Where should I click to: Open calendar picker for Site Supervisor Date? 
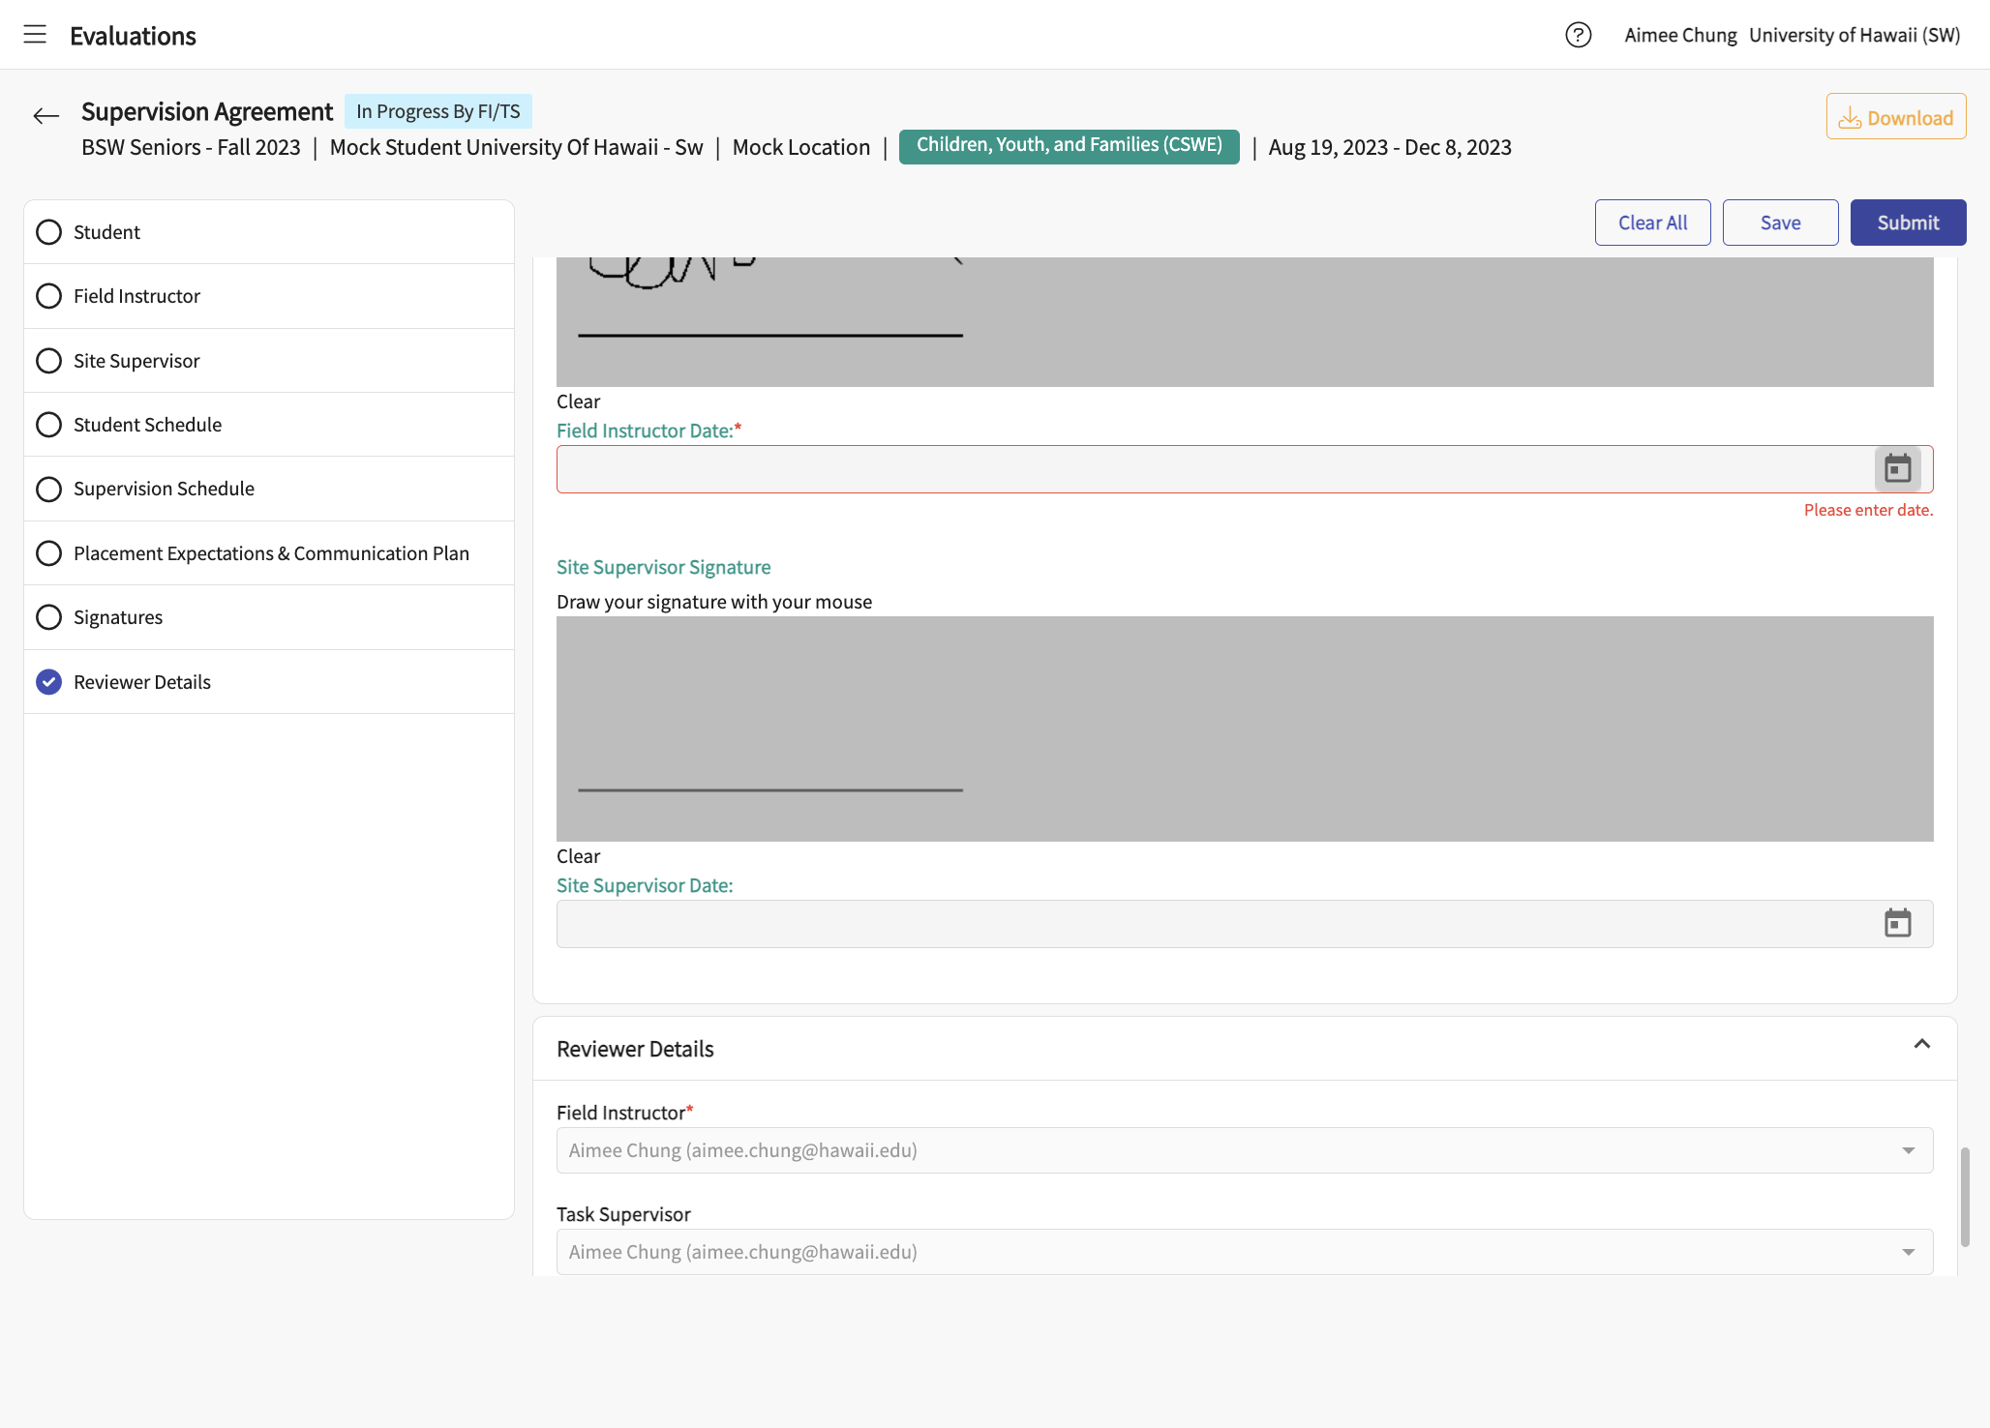point(1897,924)
